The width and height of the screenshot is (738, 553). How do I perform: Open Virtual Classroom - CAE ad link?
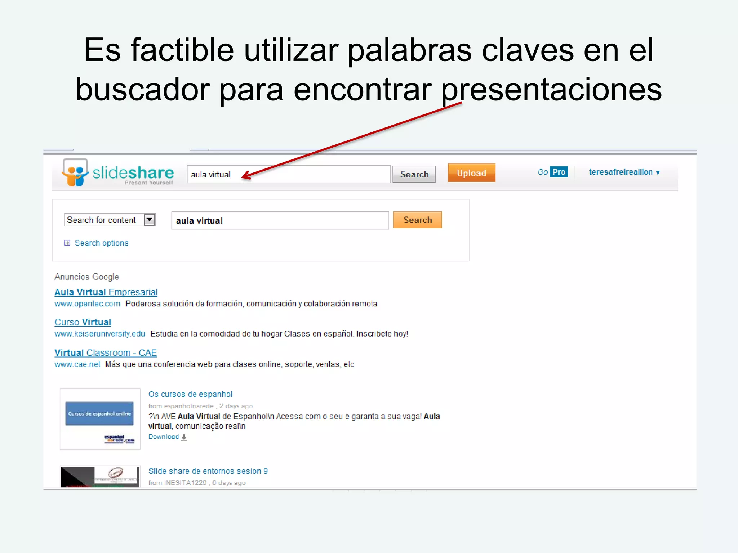[106, 353]
